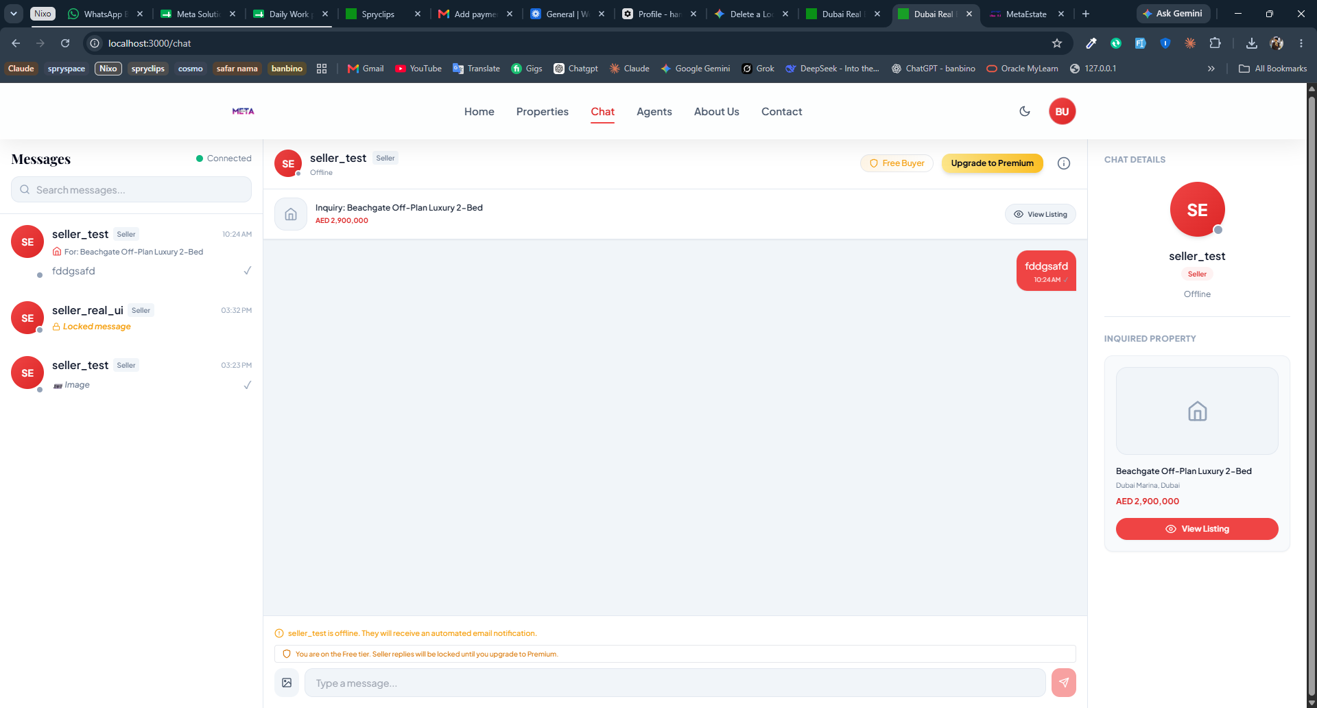Open the All Bookmarks folder
1317x708 pixels.
tap(1273, 69)
